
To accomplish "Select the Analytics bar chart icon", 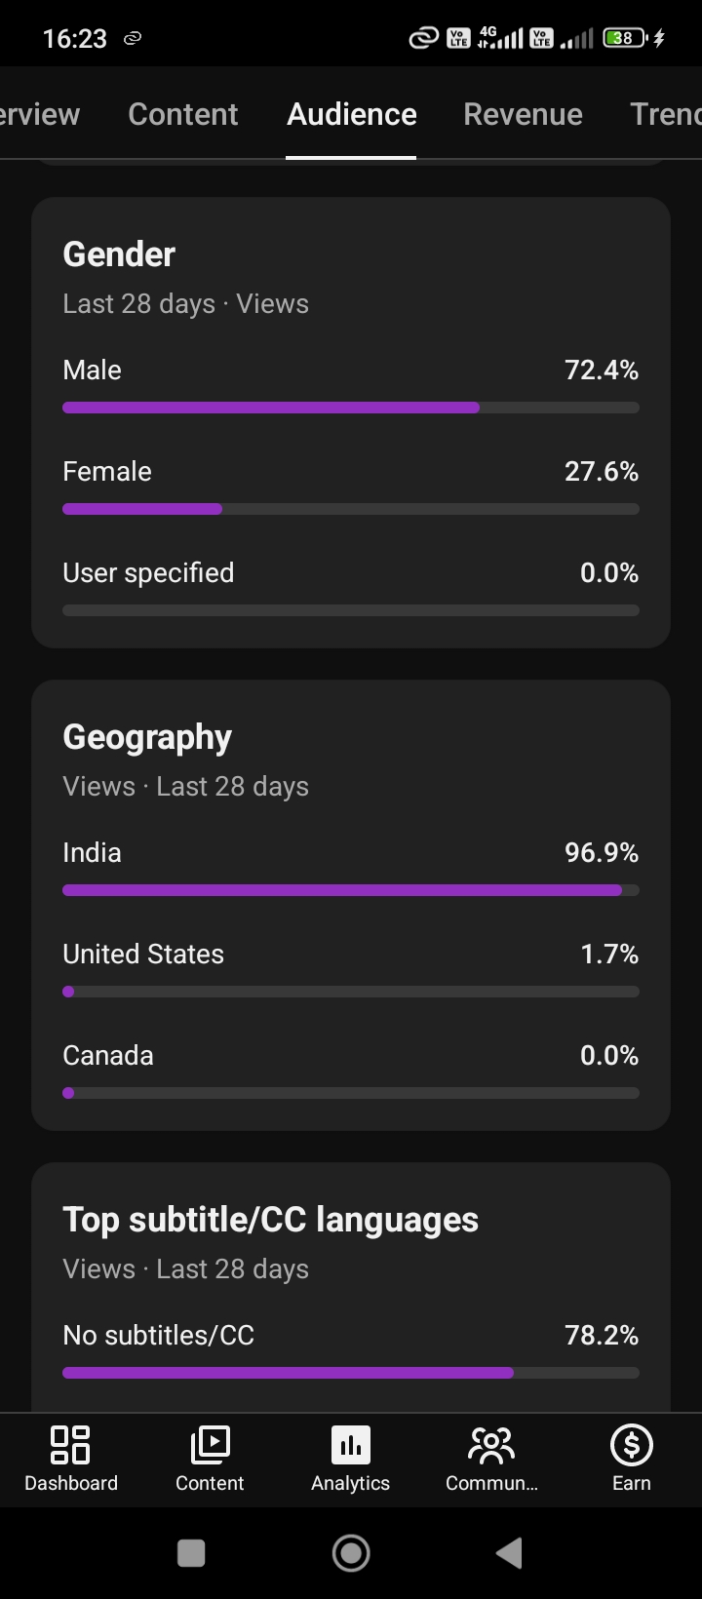I will click(351, 1444).
